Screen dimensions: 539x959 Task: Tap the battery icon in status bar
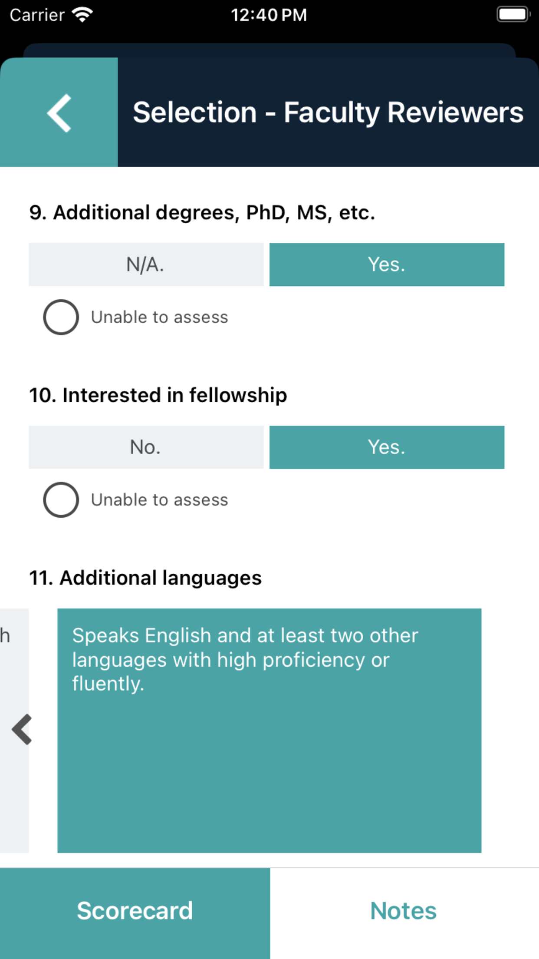[513, 15]
